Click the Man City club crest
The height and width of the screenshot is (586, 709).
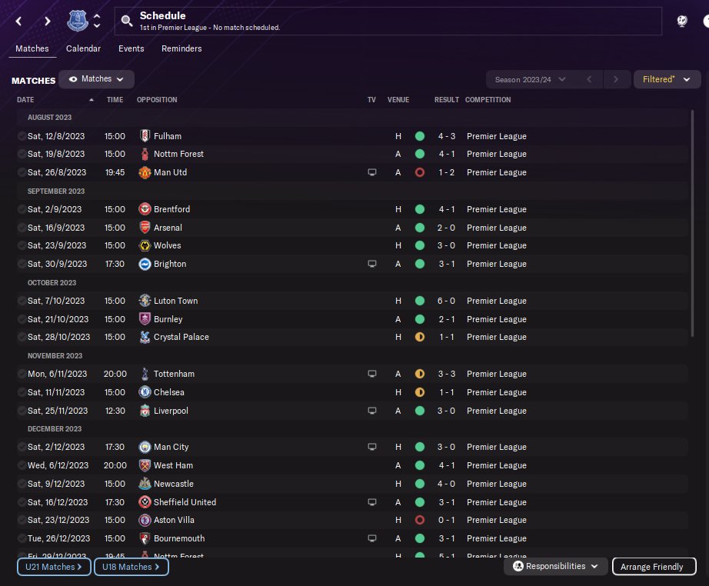[145, 447]
